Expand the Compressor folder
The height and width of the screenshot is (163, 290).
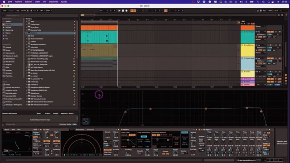tap(26, 24)
